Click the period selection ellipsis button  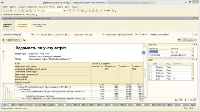69,35
